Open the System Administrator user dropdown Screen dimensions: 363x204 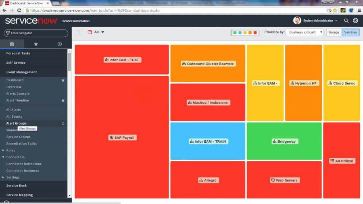point(320,21)
